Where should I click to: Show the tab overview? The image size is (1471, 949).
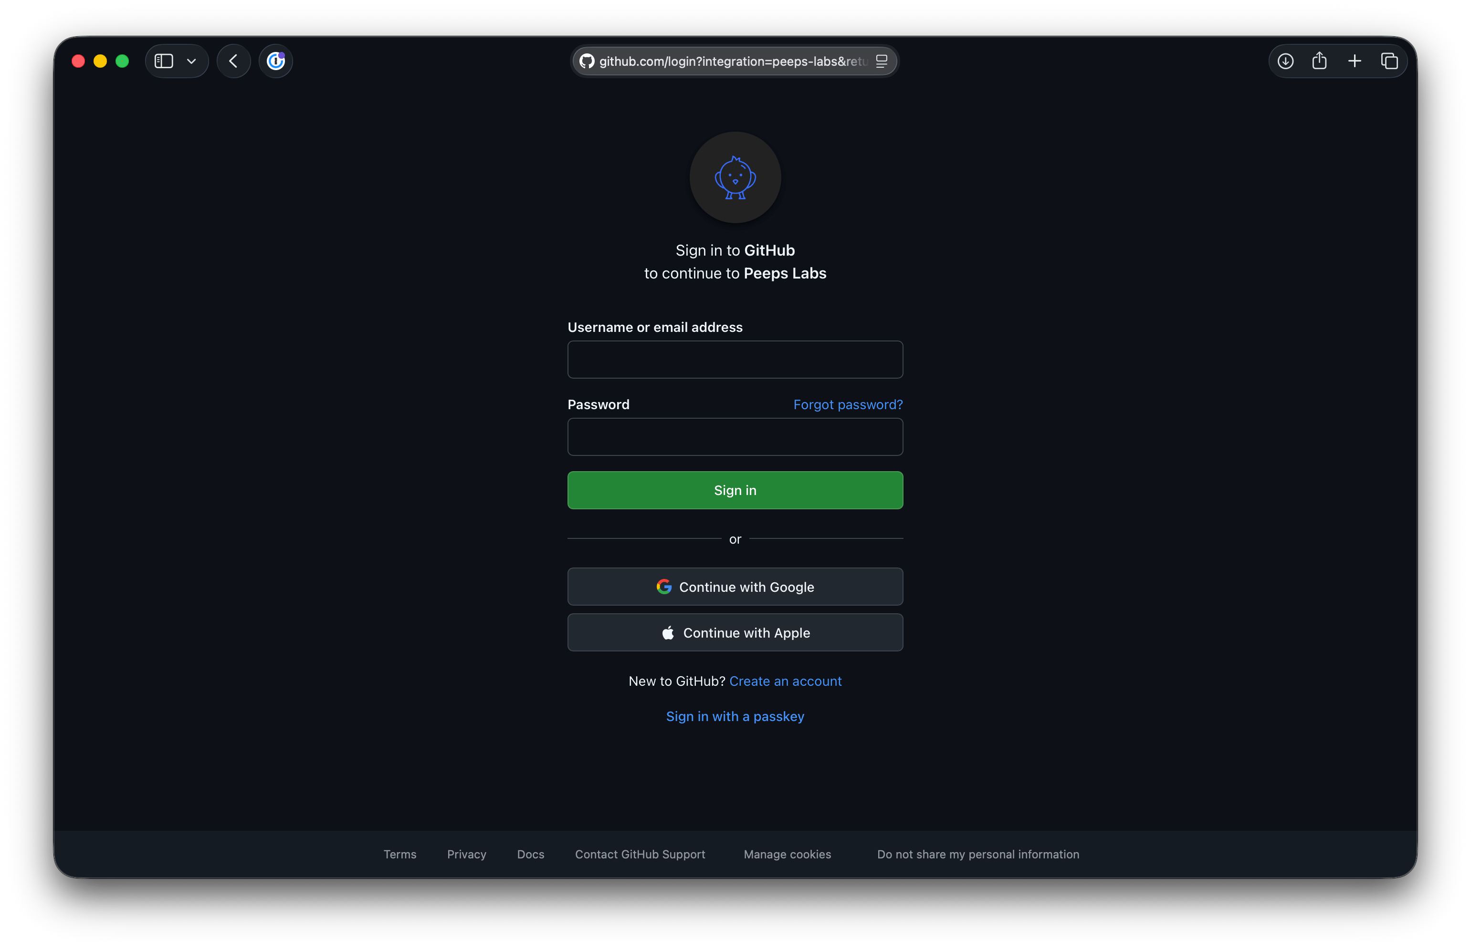click(1389, 61)
